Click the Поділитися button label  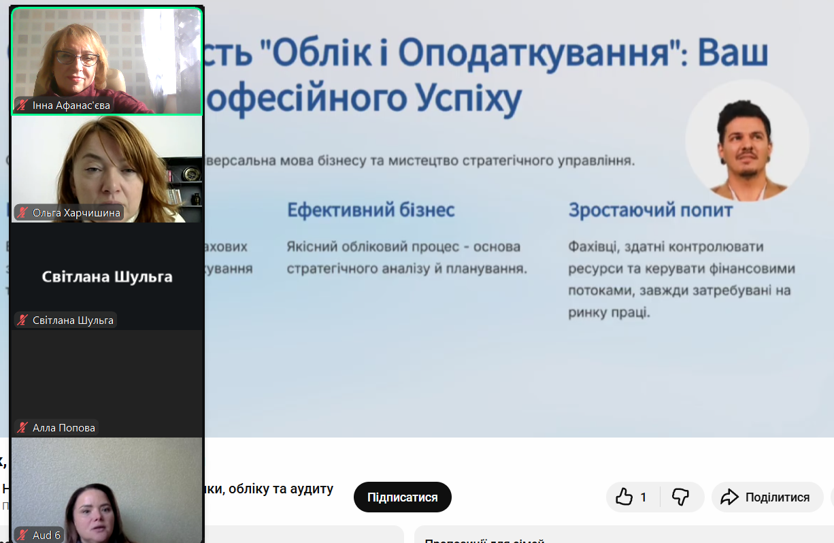(x=777, y=497)
